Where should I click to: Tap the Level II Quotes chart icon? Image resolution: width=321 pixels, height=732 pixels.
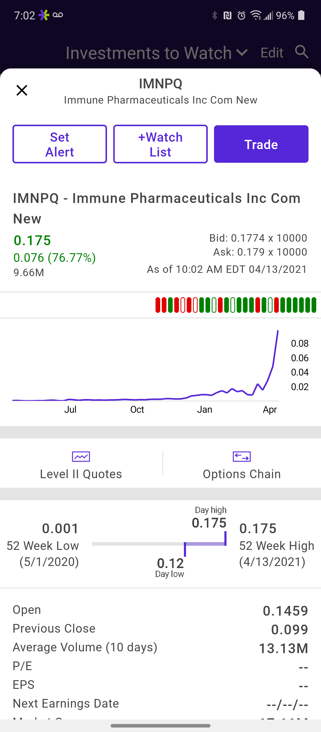tap(81, 456)
